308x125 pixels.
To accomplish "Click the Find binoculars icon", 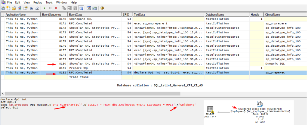I will [x=31, y=8].
